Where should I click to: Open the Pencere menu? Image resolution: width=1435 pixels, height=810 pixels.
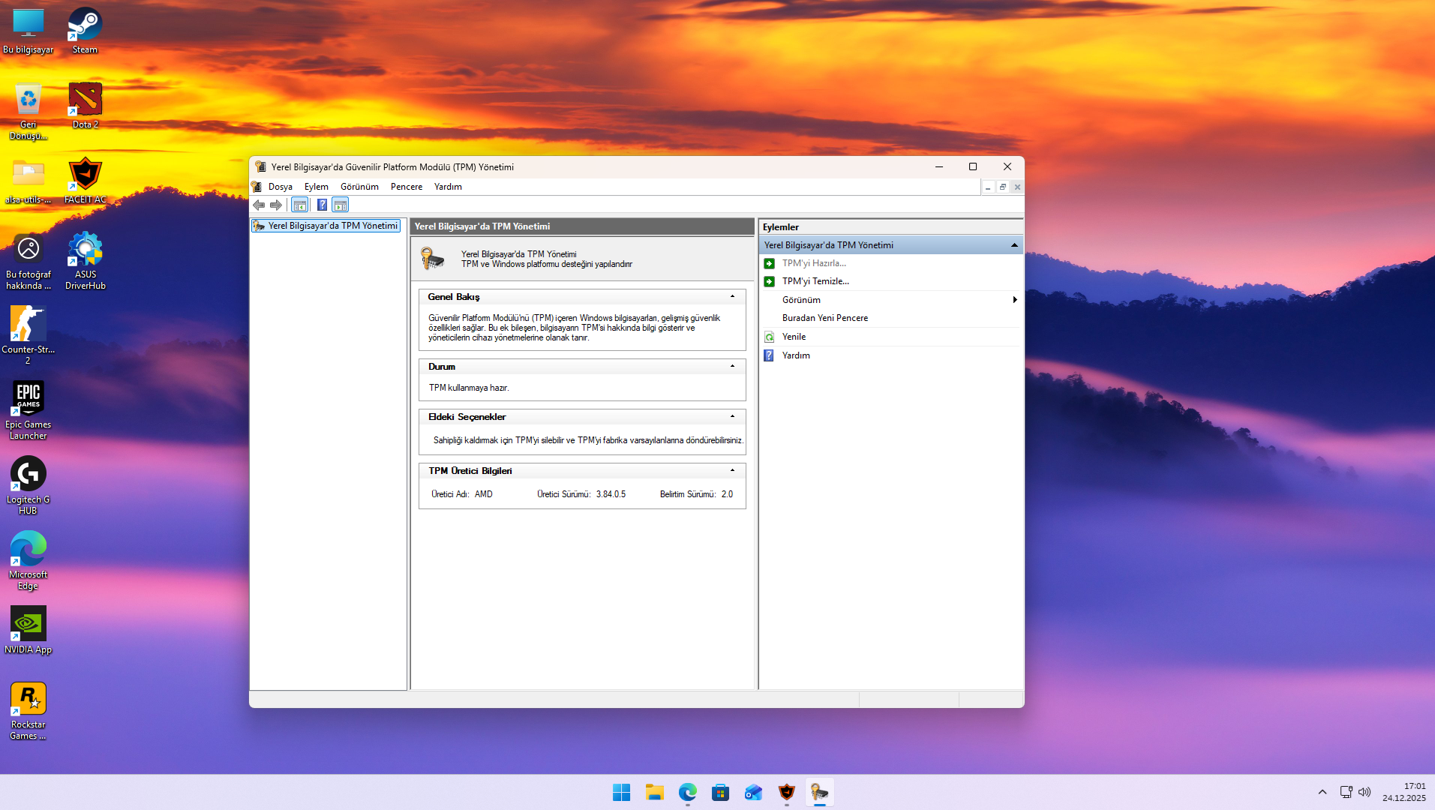pos(406,187)
